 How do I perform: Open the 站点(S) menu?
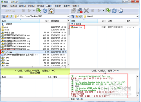14,6
